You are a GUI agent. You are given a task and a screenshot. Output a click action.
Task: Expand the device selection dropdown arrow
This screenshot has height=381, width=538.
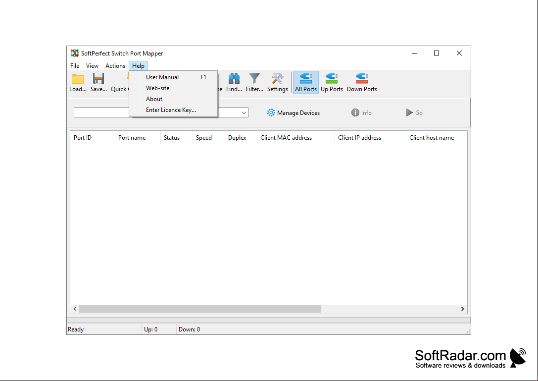tap(244, 112)
